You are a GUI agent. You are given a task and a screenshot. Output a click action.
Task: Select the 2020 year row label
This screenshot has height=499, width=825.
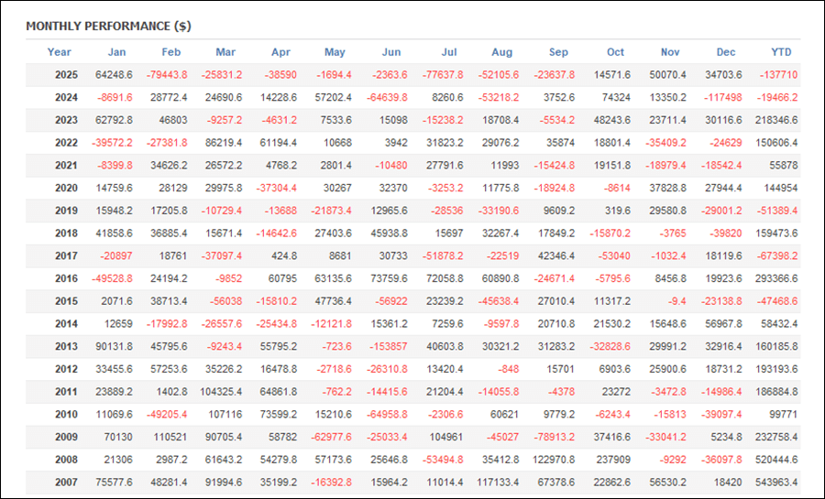(65, 188)
